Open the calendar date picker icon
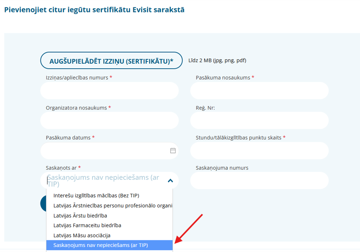 click(x=173, y=151)
